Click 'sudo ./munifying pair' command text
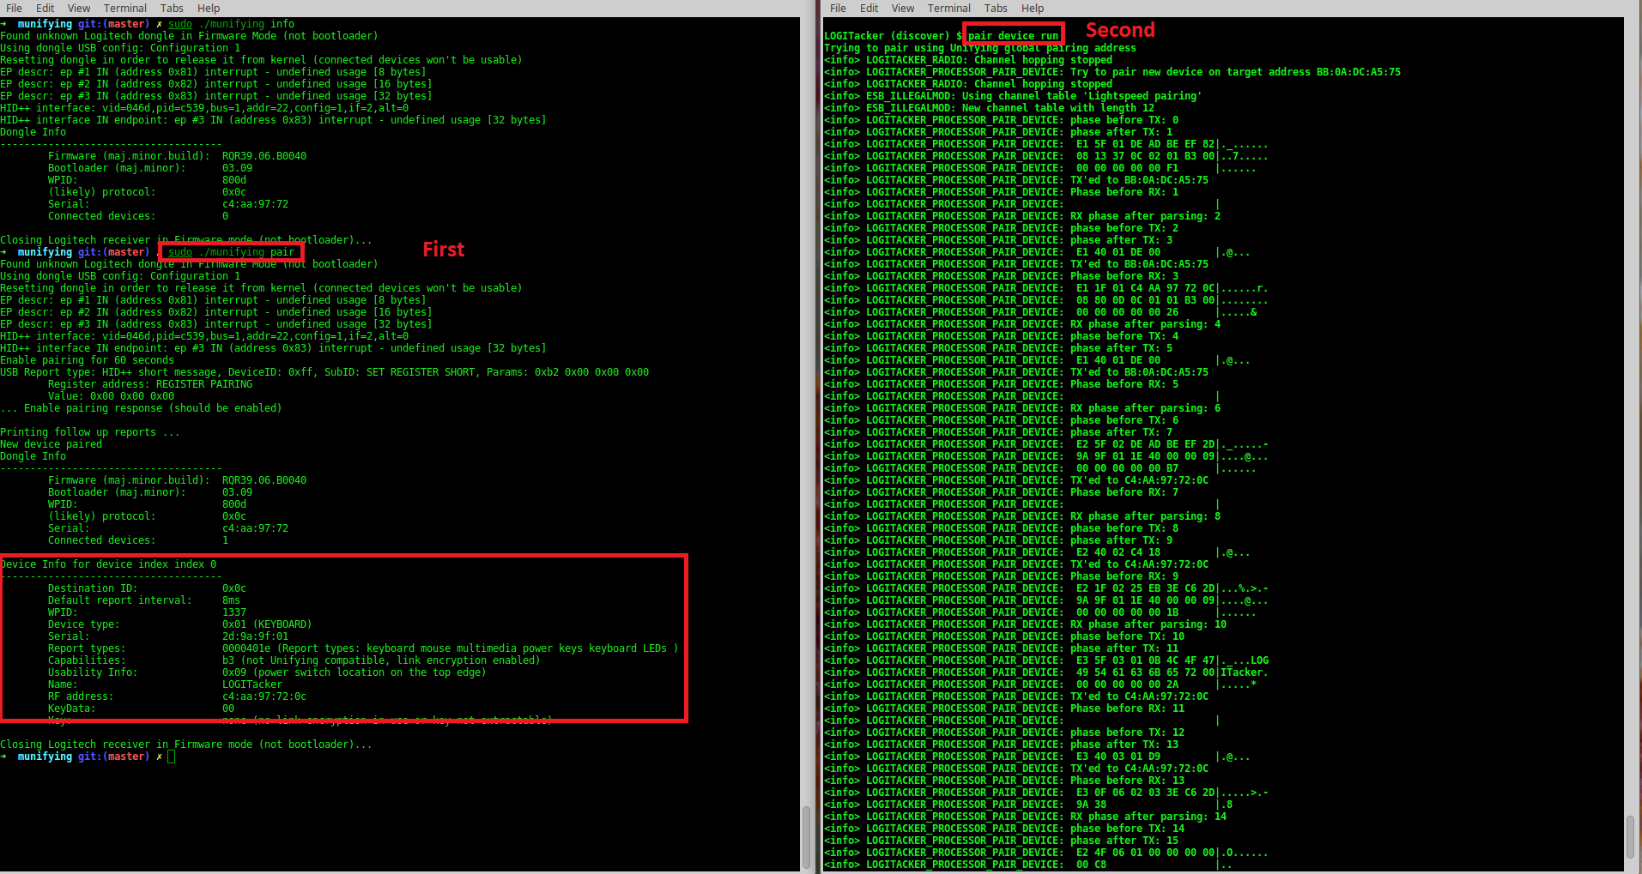1642x874 pixels. pyautogui.click(x=231, y=252)
